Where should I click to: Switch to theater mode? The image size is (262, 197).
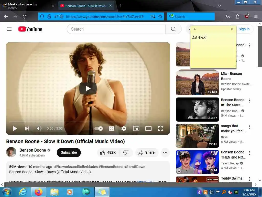point(148,129)
